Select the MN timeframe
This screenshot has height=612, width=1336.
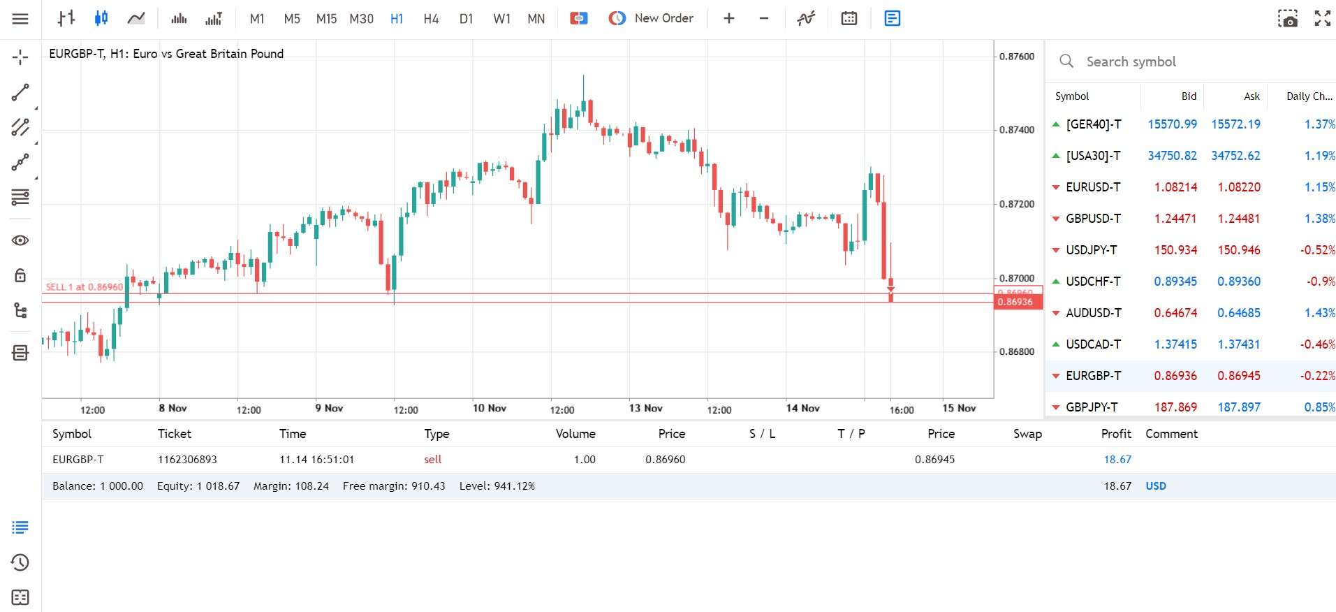tap(536, 19)
